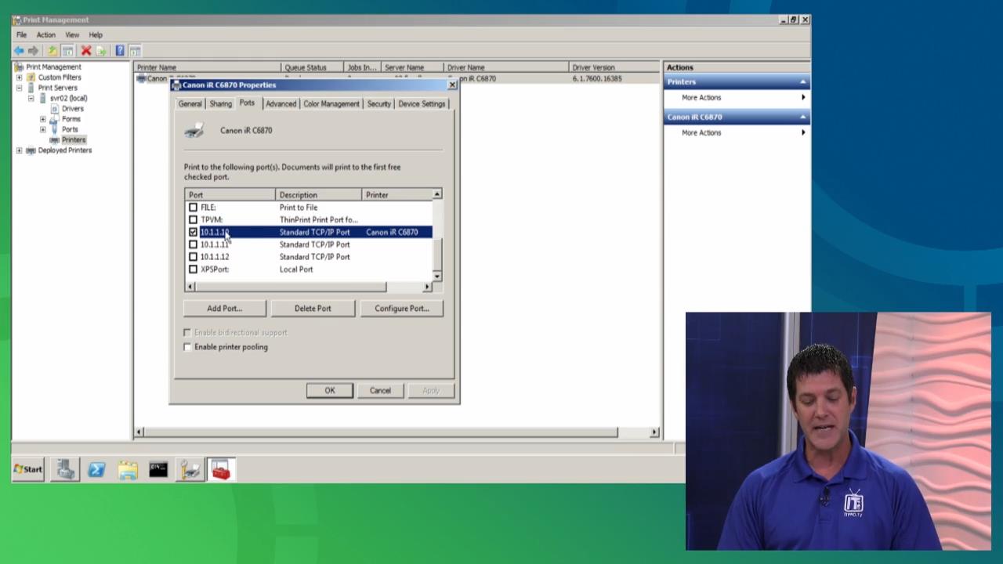Click Show/Hide Console Tree toolbar icon
Viewport: 1003px width, 564px height.
pyautogui.click(x=67, y=51)
